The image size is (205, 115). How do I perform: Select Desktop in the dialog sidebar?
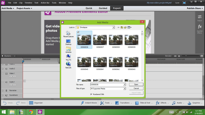[68, 42]
